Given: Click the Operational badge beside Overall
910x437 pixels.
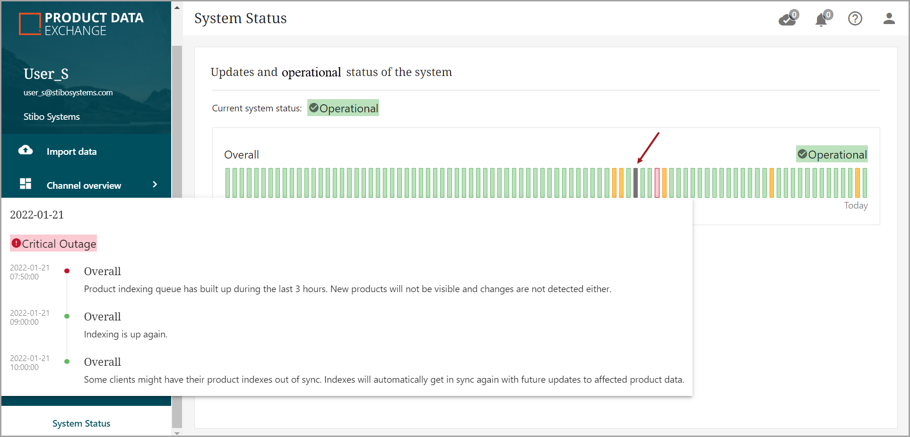Looking at the screenshot, I should click(x=832, y=154).
